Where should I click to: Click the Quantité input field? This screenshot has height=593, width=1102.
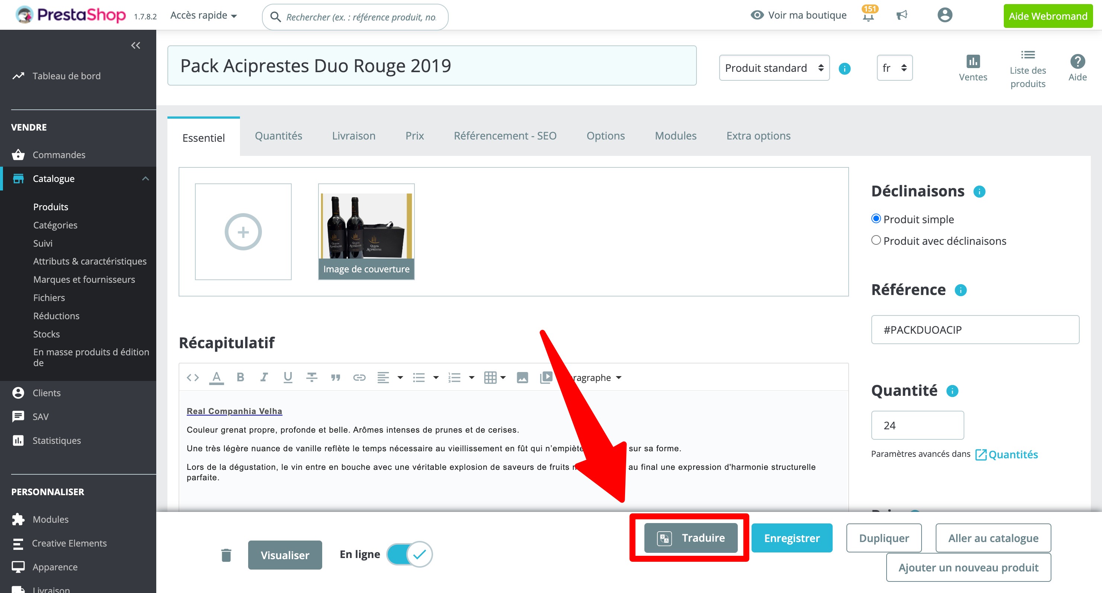917,425
